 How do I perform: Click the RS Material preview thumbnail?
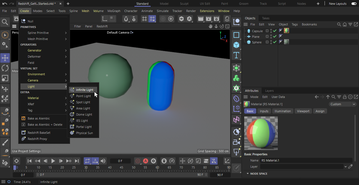tap(261, 133)
